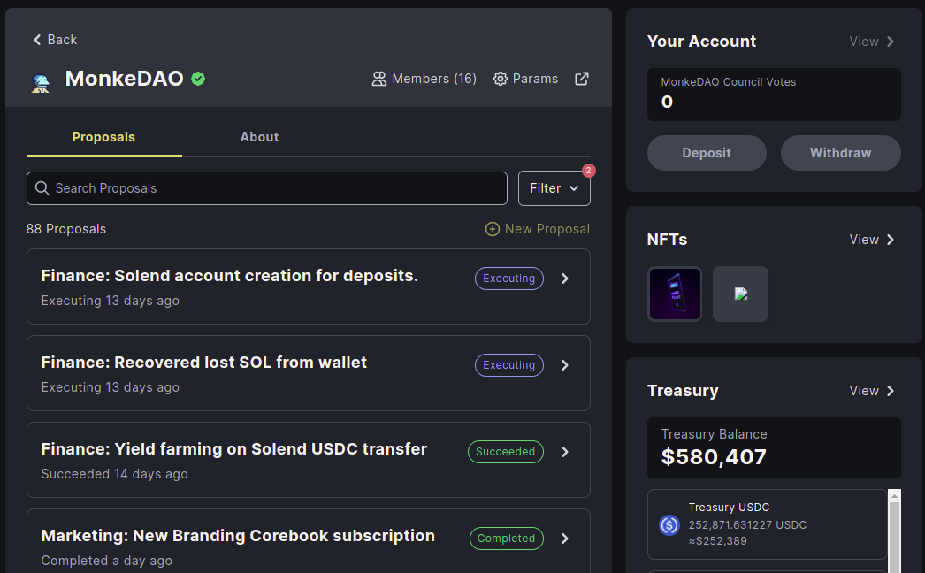Click the MonkeDAO avatar logo
925x573 pixels.
(41, 81)
